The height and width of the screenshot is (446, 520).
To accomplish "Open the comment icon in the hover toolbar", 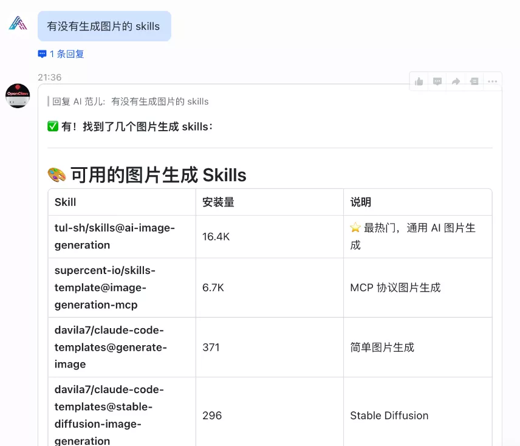I will click(437, 81).
